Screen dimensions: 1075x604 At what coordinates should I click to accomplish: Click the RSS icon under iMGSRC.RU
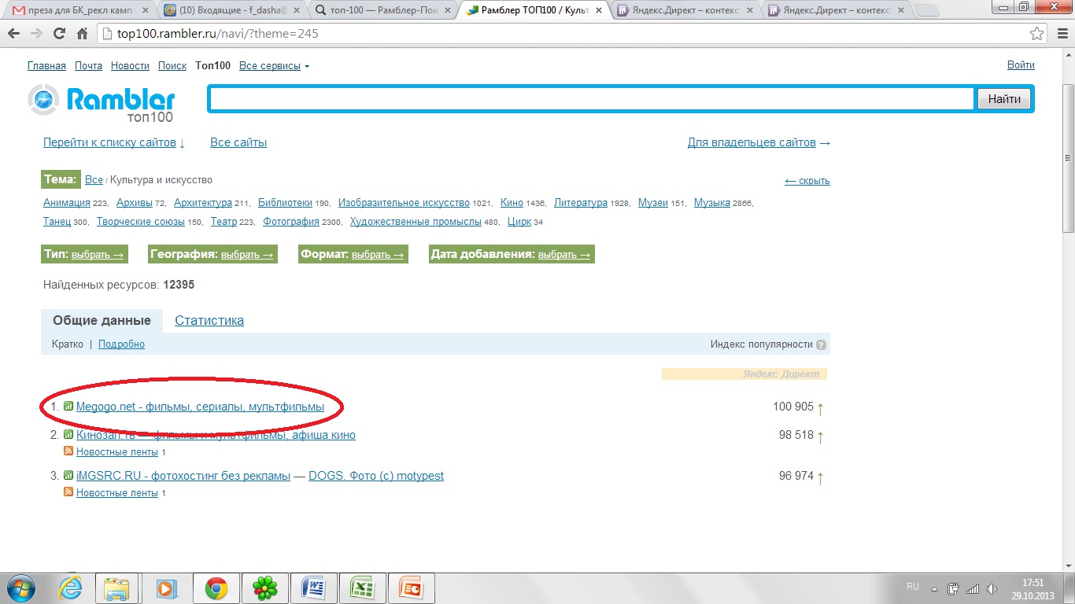pyautogui.click(x=68, y=492)
